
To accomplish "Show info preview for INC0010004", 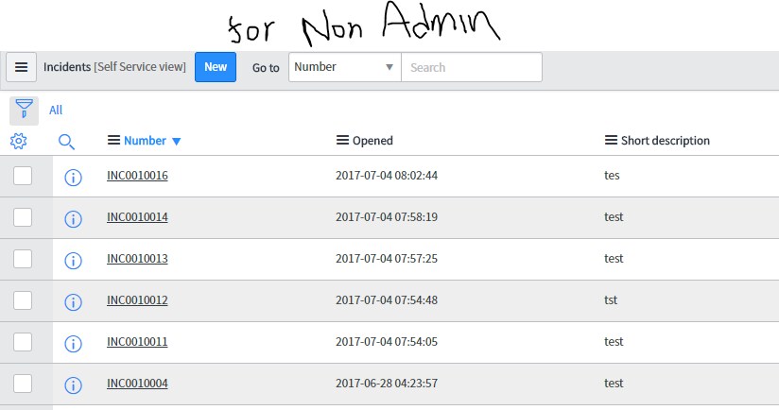I will (73, 384).
